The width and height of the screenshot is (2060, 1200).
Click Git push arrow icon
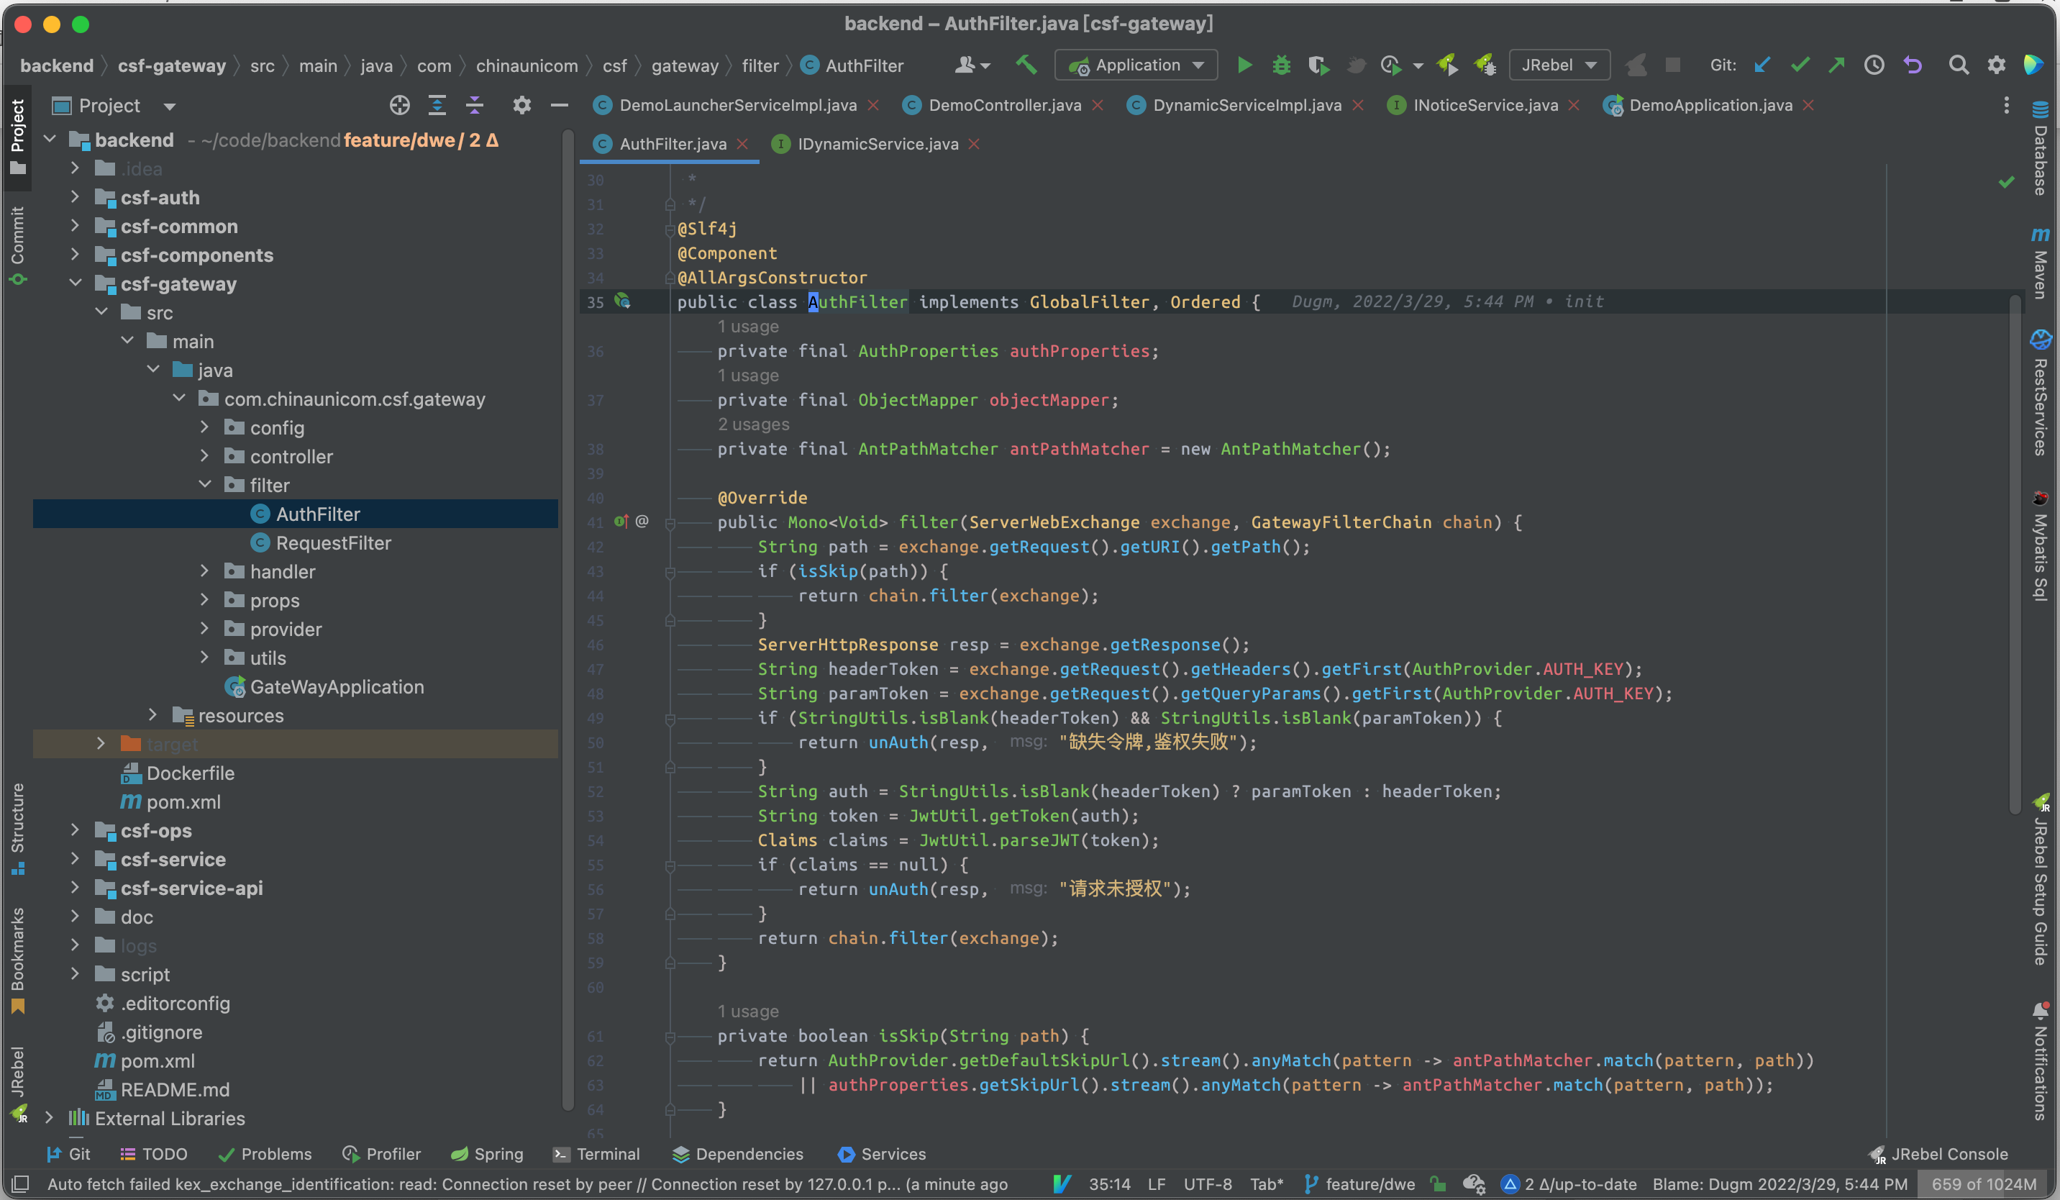[1837, 65]
